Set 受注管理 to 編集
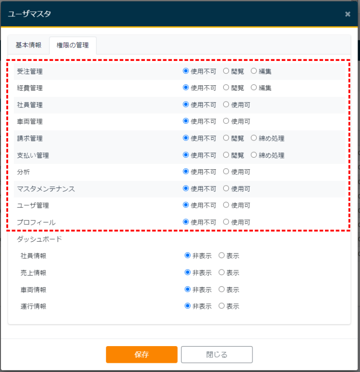The image size is (360, 372). pyautogui.click(x=254, y=71)
